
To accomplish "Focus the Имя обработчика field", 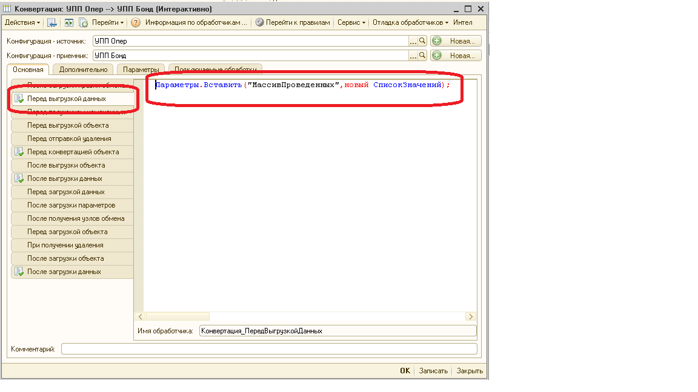I will pos(338,331).
